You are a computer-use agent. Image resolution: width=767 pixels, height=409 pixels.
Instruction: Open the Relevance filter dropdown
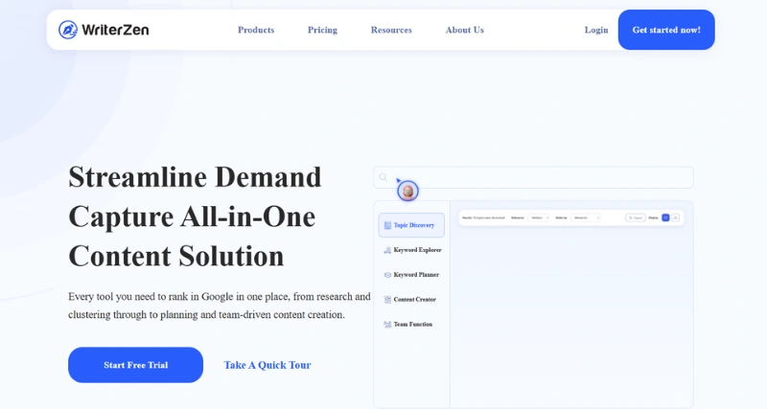pos(537,217)
